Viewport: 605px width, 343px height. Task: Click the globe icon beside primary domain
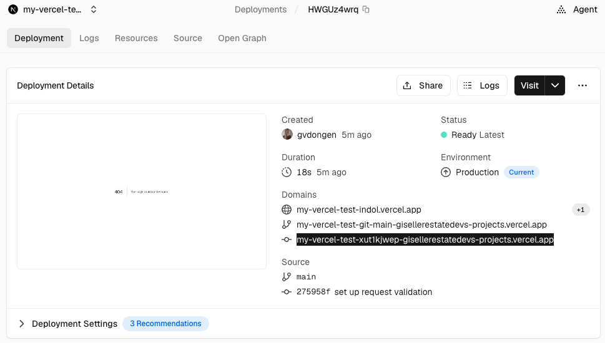tap(287, 210)
